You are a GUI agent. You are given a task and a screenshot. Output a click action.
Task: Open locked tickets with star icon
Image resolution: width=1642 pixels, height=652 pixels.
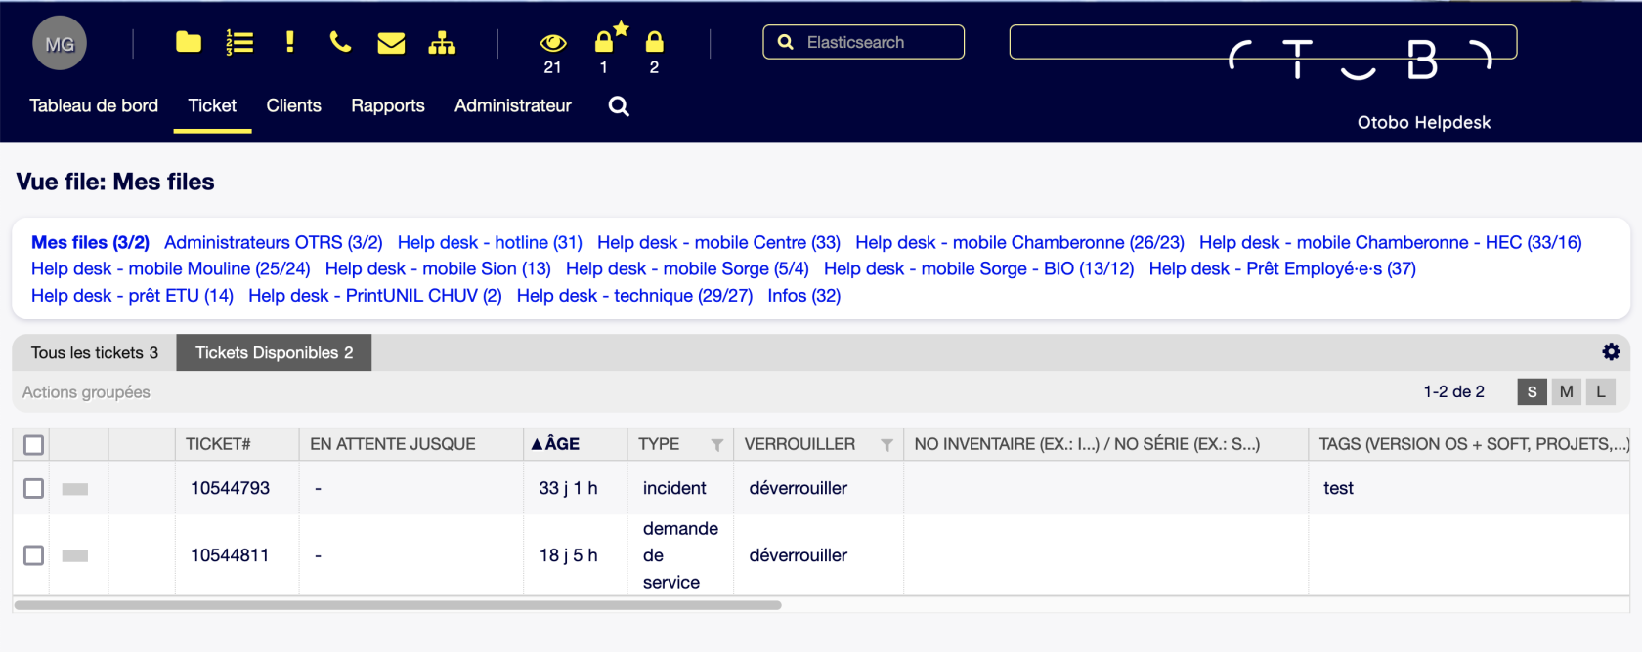pos(606,41)
